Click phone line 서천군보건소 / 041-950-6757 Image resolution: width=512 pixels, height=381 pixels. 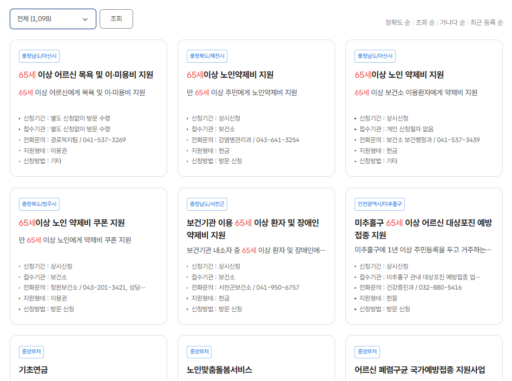pyautogui.click(x=245, y=288)
